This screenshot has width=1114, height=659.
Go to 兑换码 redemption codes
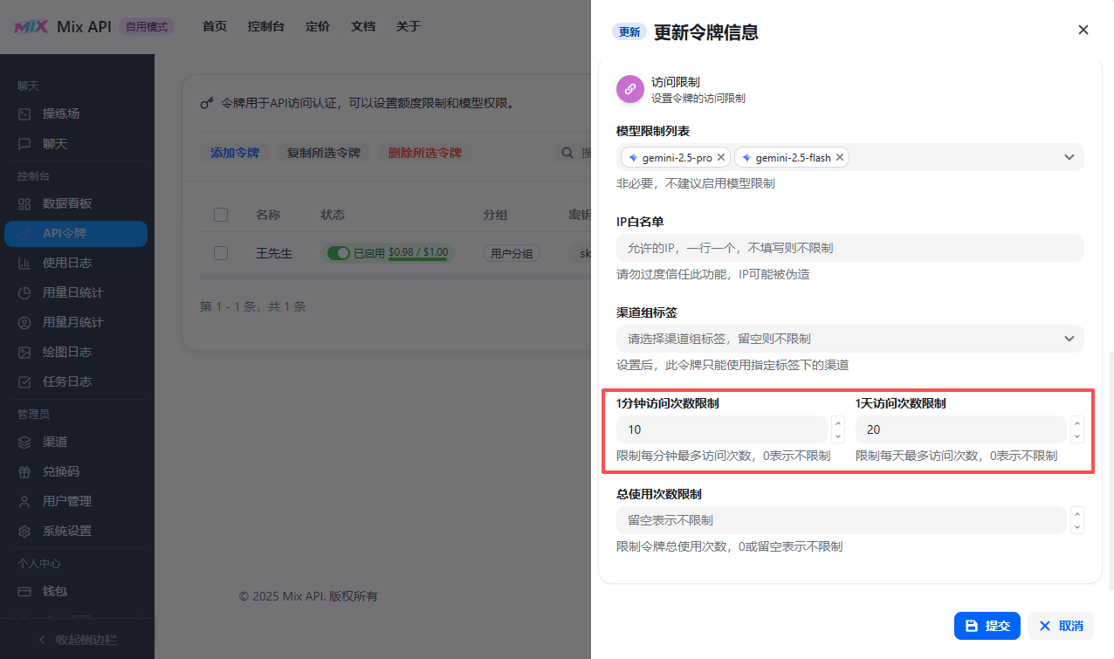[60, 471]
